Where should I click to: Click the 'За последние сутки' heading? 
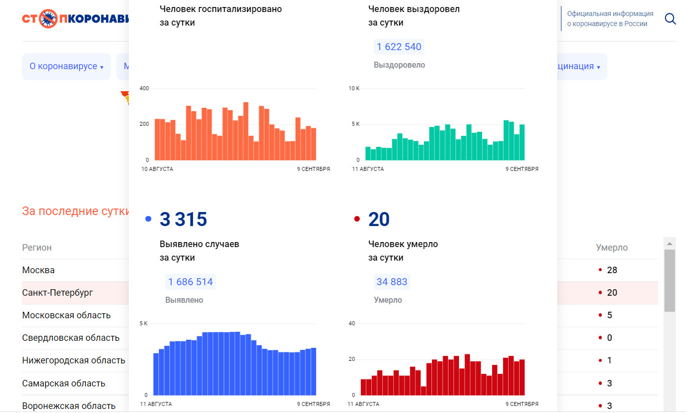(76, 211)
